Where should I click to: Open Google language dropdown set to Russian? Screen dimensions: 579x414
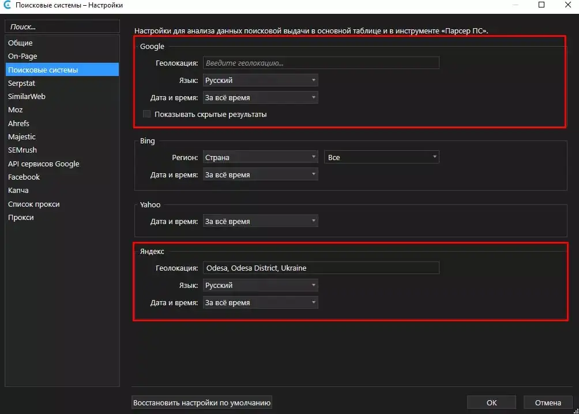(x=260, y=81)
